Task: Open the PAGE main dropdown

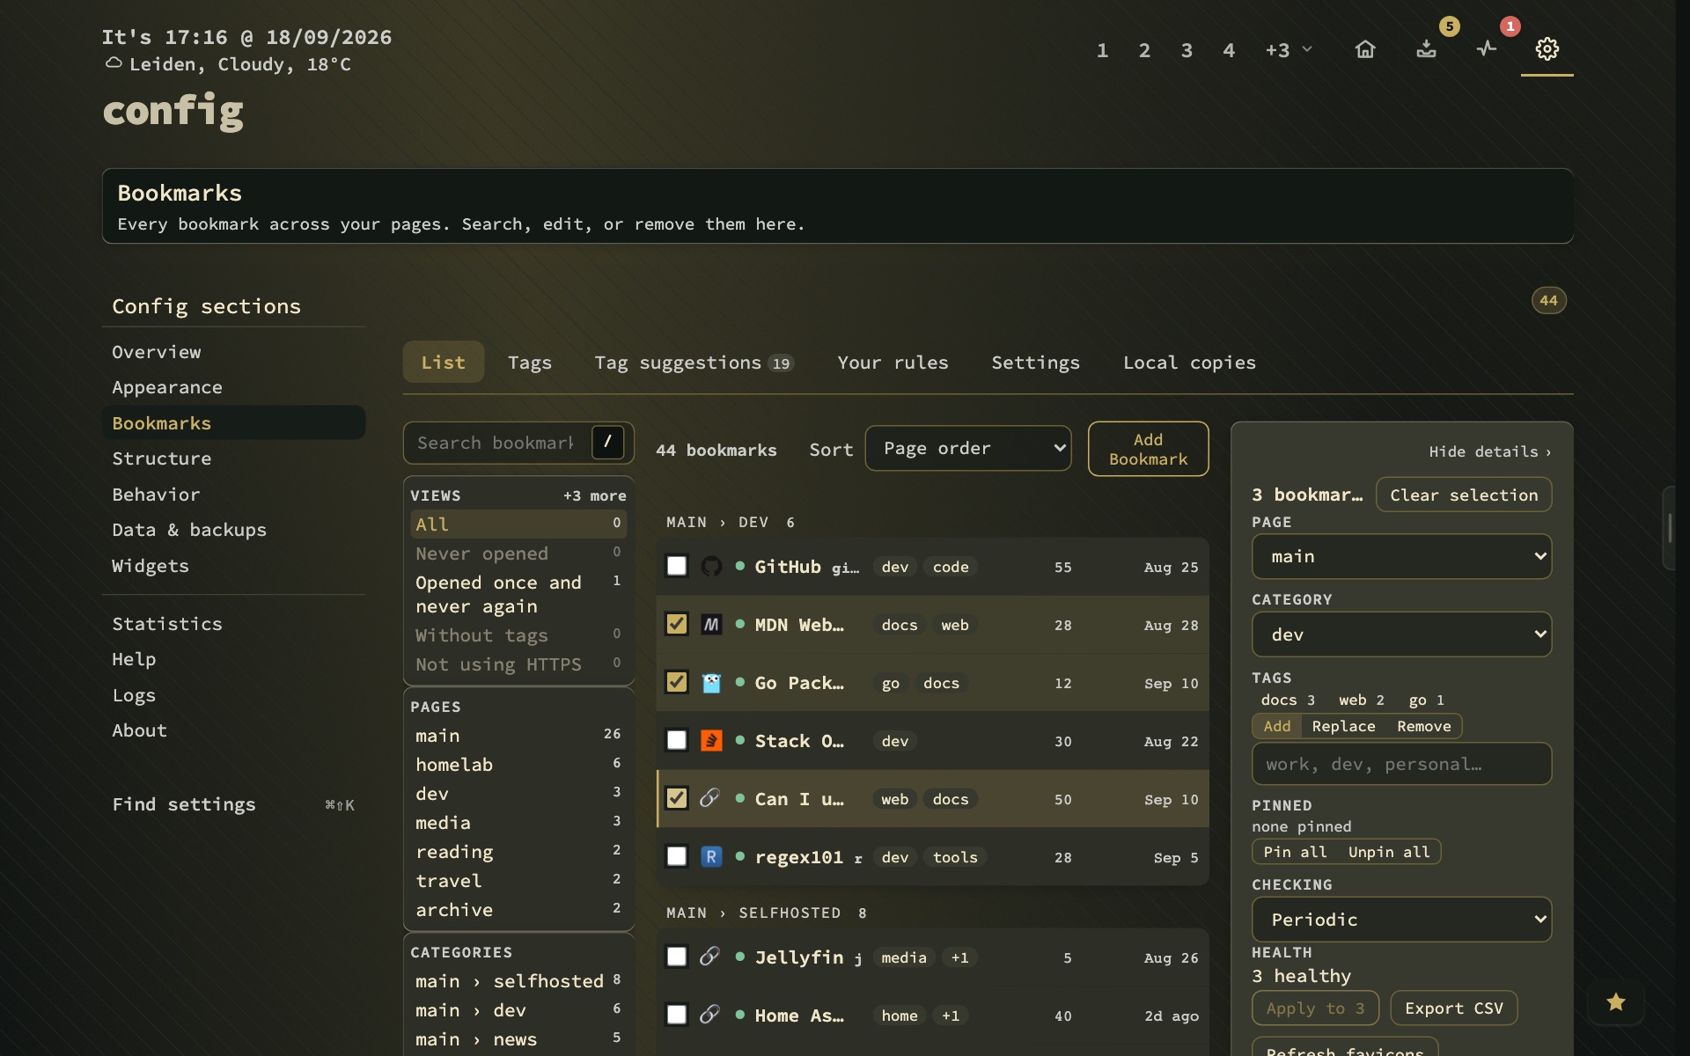Action: pyautogui.click(x=1401, y=557)
